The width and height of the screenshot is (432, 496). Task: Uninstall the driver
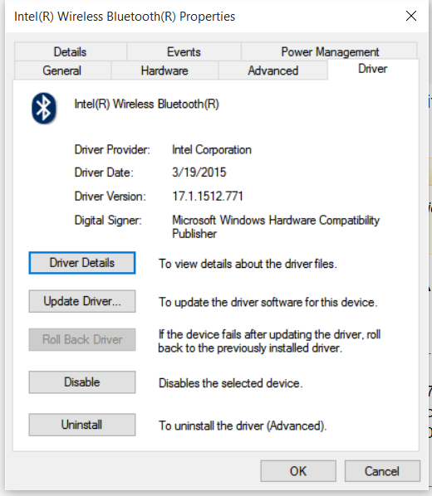click(x=82, y=425)
